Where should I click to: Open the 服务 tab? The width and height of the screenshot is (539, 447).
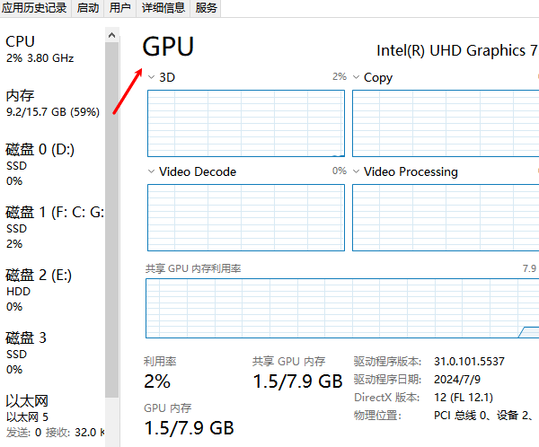pos(206,8)
